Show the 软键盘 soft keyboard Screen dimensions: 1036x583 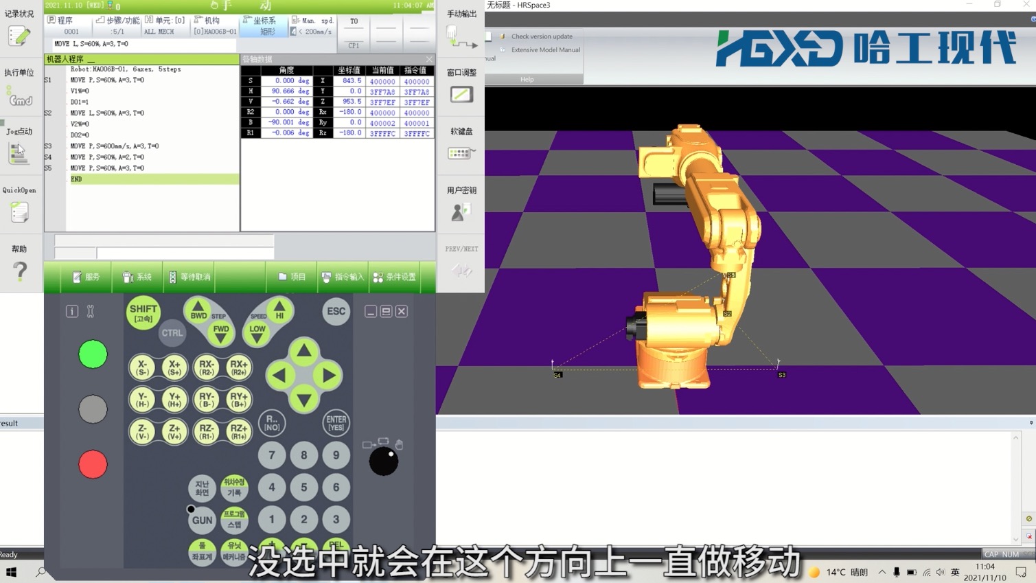[461, 153]
